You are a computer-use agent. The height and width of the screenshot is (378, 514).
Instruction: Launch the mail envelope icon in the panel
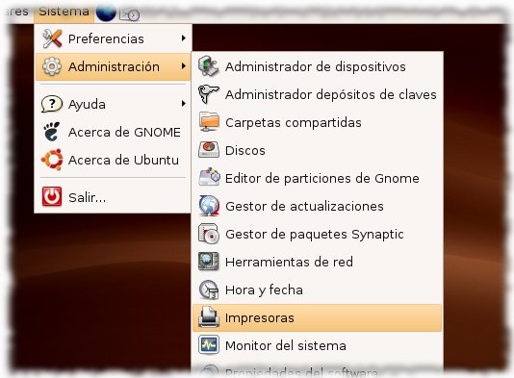130,14
